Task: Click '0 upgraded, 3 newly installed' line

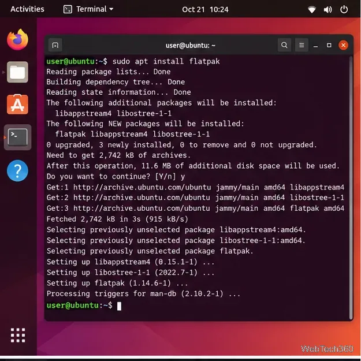Action: click(181, 145)
